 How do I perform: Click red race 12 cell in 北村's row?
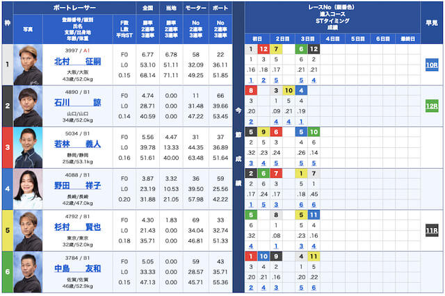(x=264, y=49)
